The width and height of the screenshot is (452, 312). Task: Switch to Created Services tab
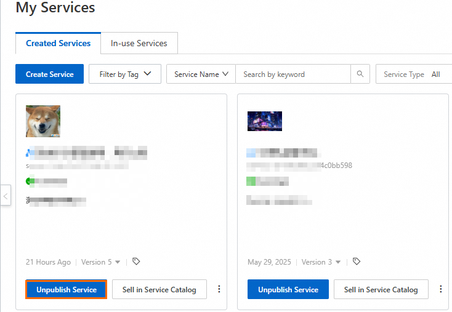(58, 44)
